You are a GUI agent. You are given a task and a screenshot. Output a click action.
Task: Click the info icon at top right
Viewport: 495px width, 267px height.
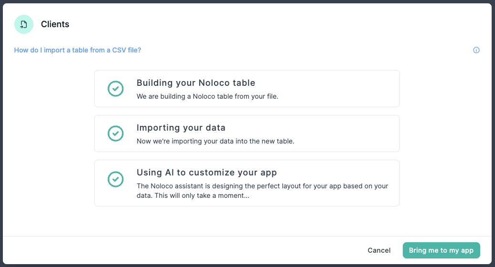pyautogui.click(x=476, y=50)
